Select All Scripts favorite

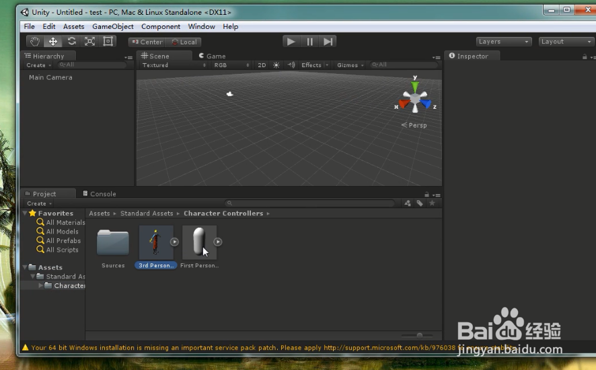click(x=57, y=250)
